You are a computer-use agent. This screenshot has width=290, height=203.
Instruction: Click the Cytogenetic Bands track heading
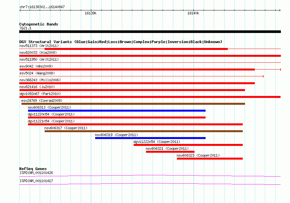coord(39,24)
